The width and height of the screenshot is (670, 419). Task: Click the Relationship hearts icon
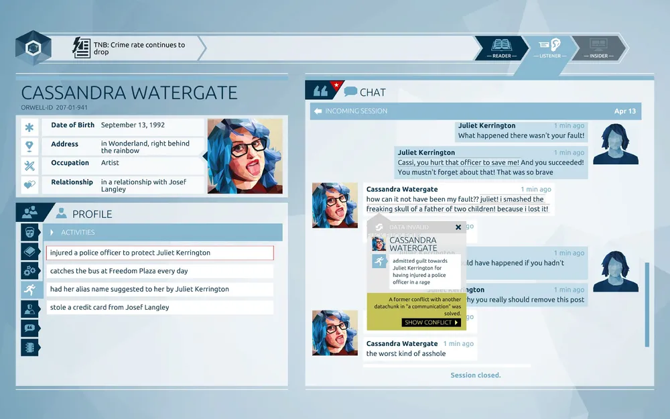(29, 185)
